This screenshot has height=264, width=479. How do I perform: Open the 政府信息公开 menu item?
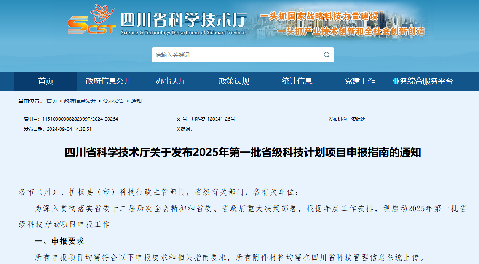(109, 81)
